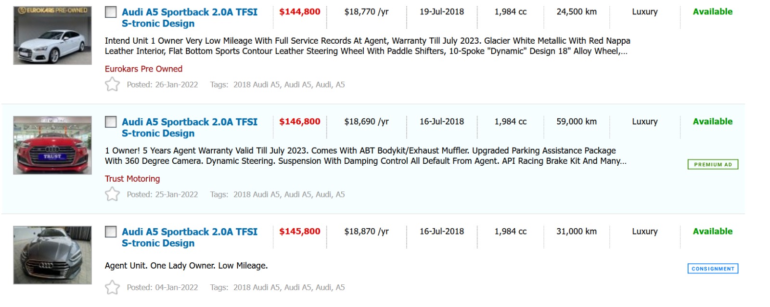Image resolution: width=770 pixels, height=307 pixels.
Task: Click 2018 Audi A5 tag in first listing
Action: pyautogui.click(x=257, y=85)
